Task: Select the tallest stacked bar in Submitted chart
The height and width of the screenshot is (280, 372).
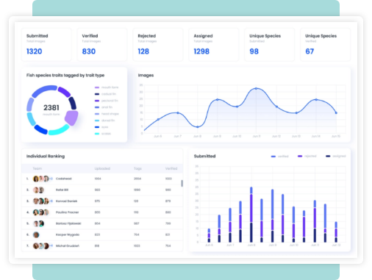Action: click(251, 215)
